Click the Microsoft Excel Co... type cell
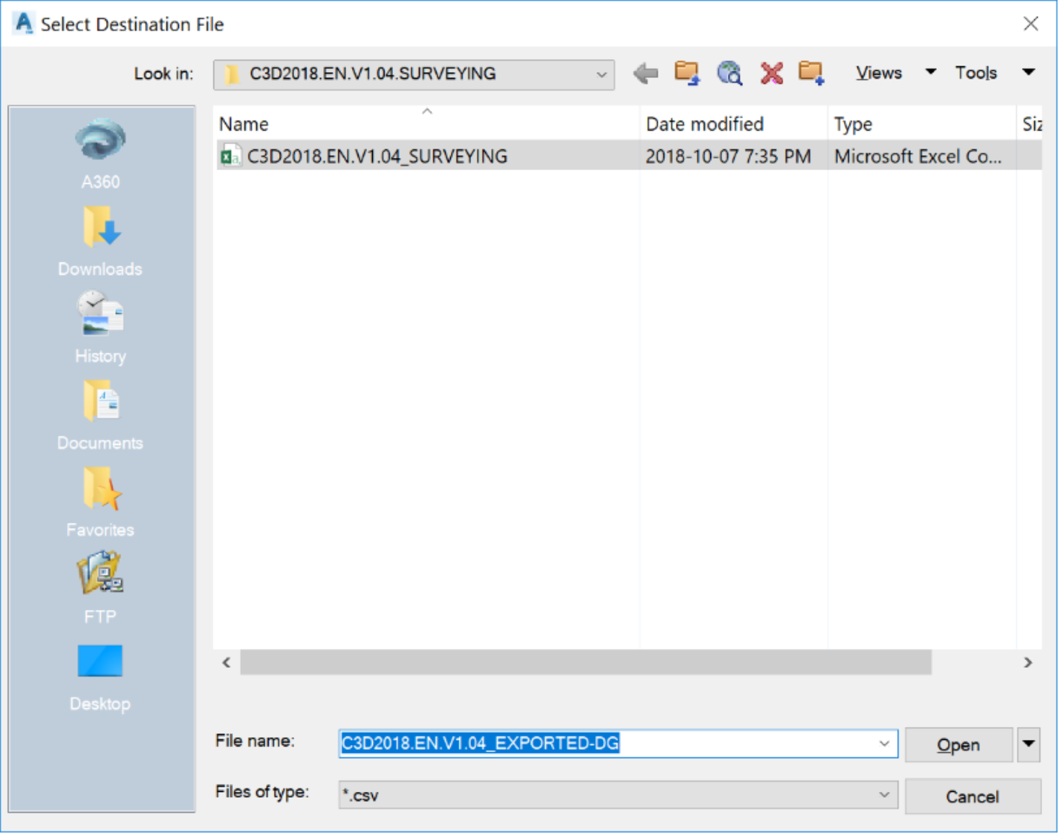 click(917, 156)
